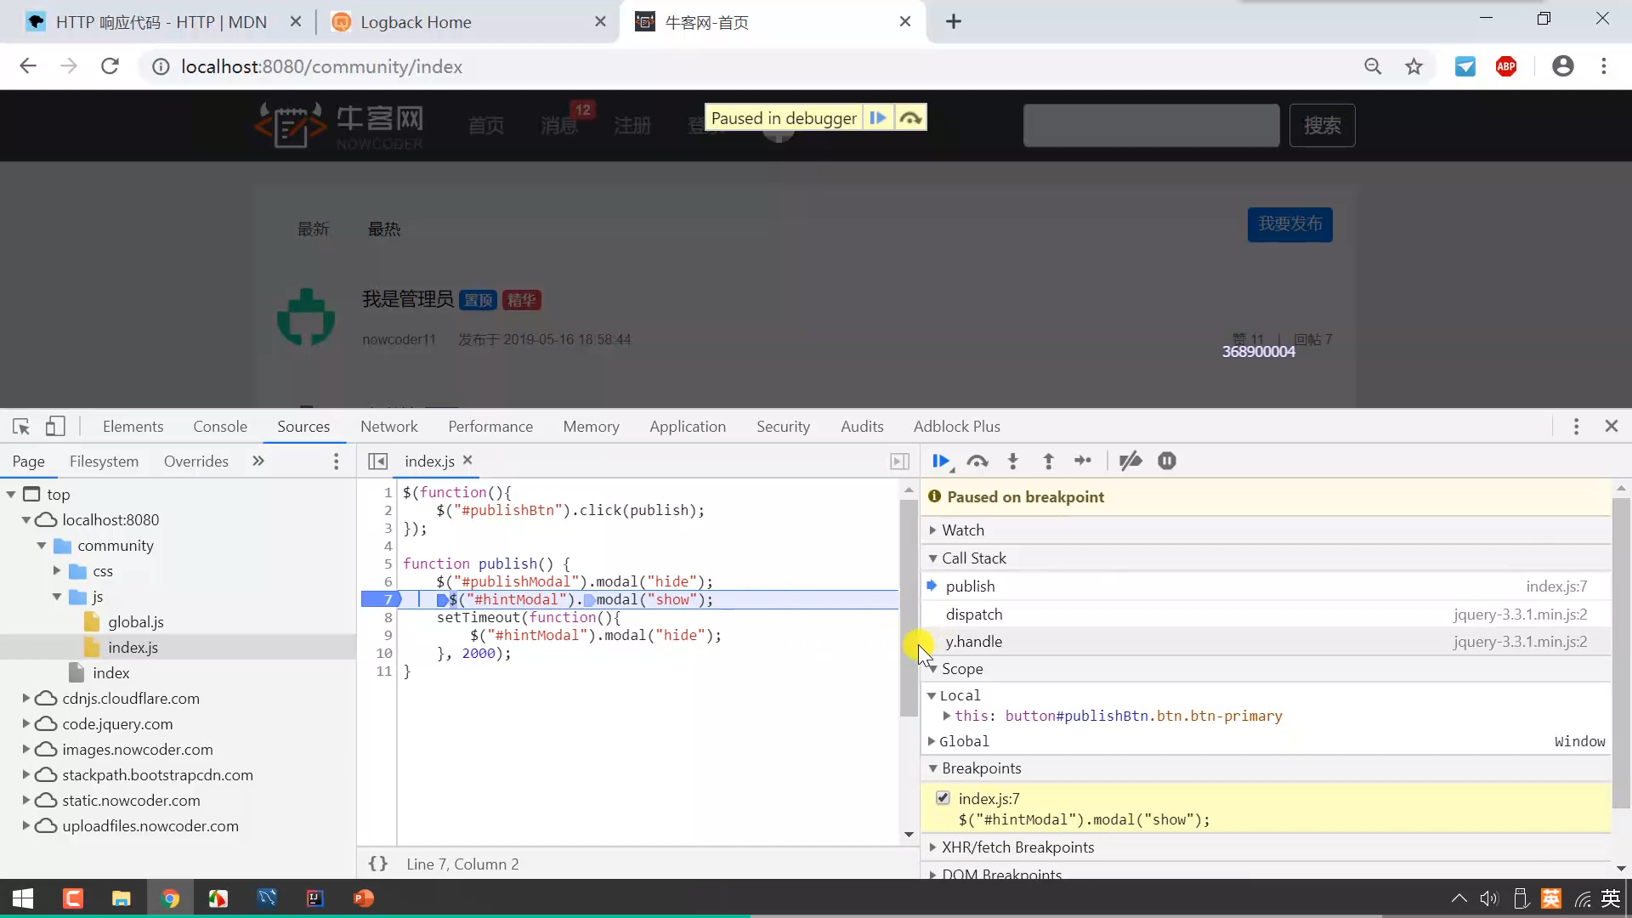Resume script execution in debugger toolbar
Image resolution: width=1632 pixels, height=918 pixels.
tap(940, 461)
